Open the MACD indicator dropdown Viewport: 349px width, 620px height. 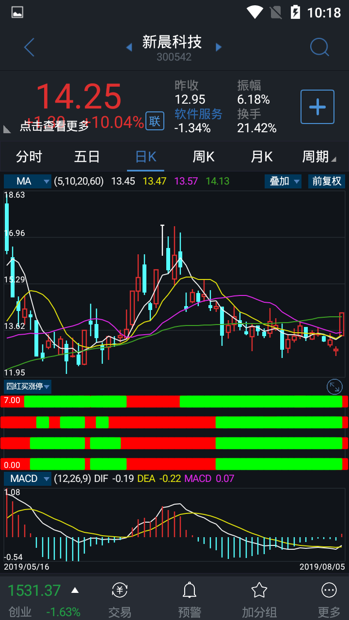(x=28, y=479)
